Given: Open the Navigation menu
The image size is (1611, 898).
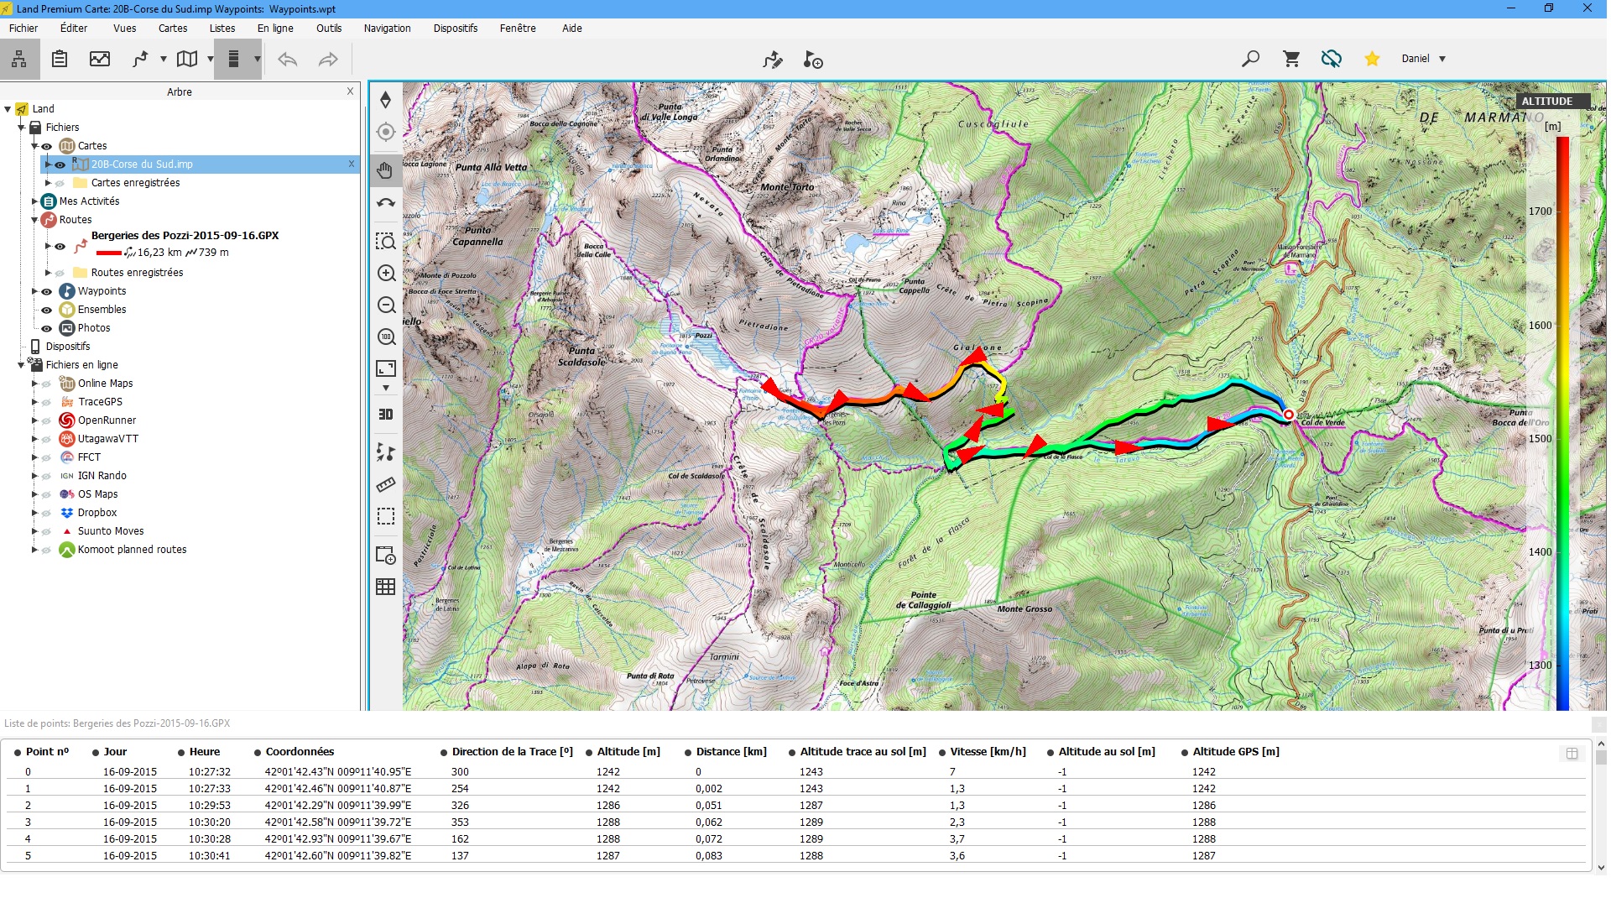Looking at the screenshot, I should [x=387, y=28].
